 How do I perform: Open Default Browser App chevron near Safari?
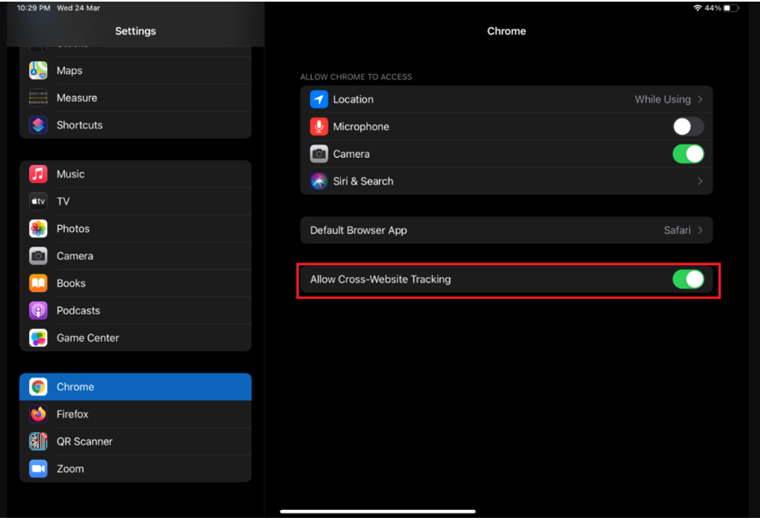coord(700,230)
